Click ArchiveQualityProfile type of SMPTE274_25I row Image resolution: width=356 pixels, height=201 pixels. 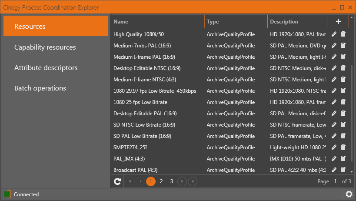click(231, 147)
